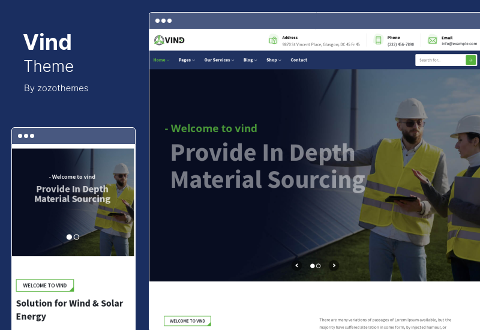The width and height of the screenshot is (480, 330).
Task: Click the "- Welcome to vind" green heading on desktop
Action: (211, 128)
